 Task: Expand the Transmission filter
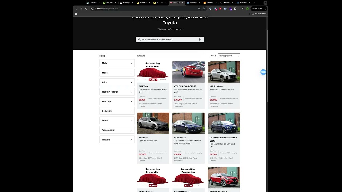click(117, 130)
